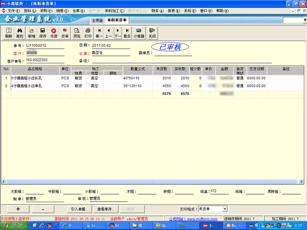Print the order with 打印 icon

88,33
